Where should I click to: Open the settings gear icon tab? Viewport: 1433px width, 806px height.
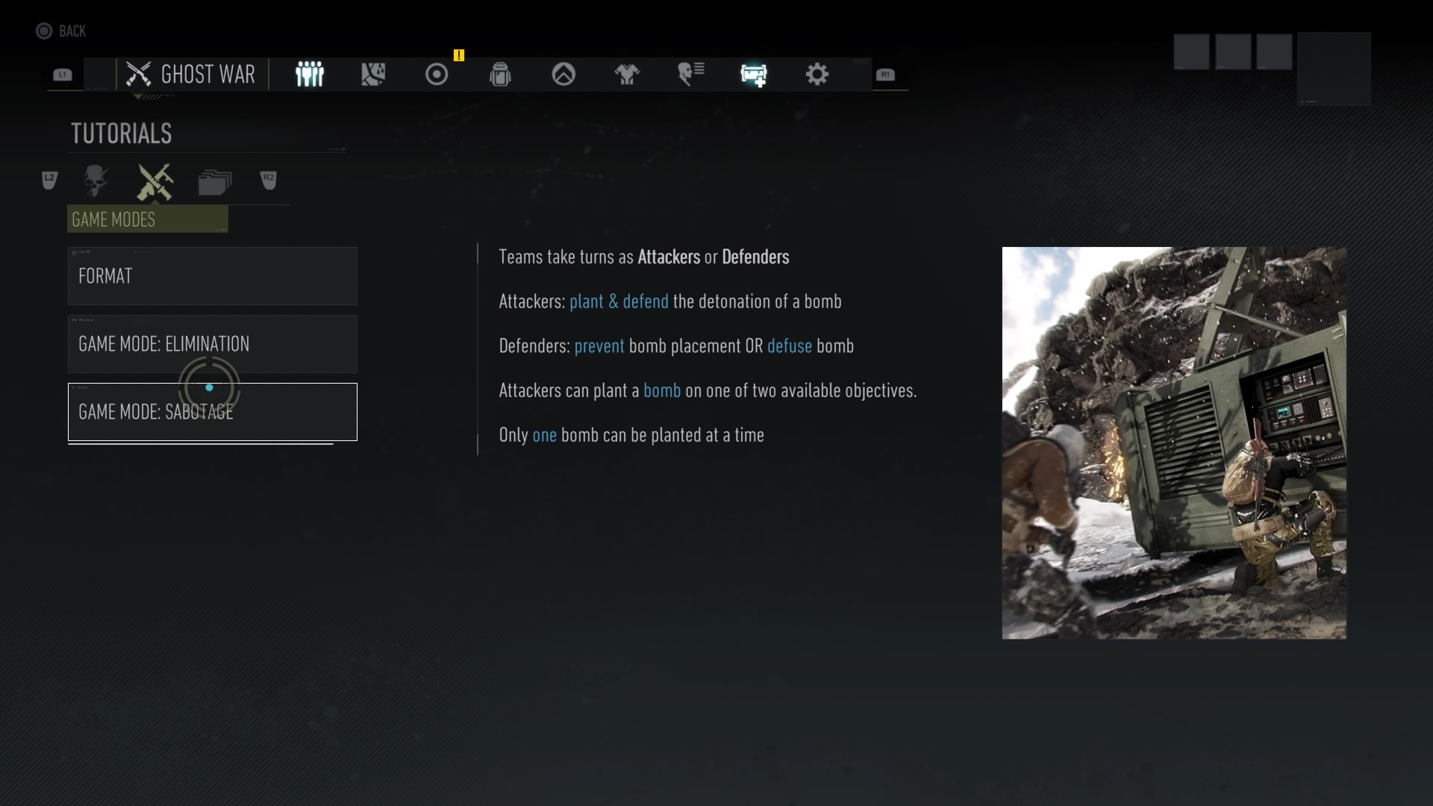click(817, 74)
